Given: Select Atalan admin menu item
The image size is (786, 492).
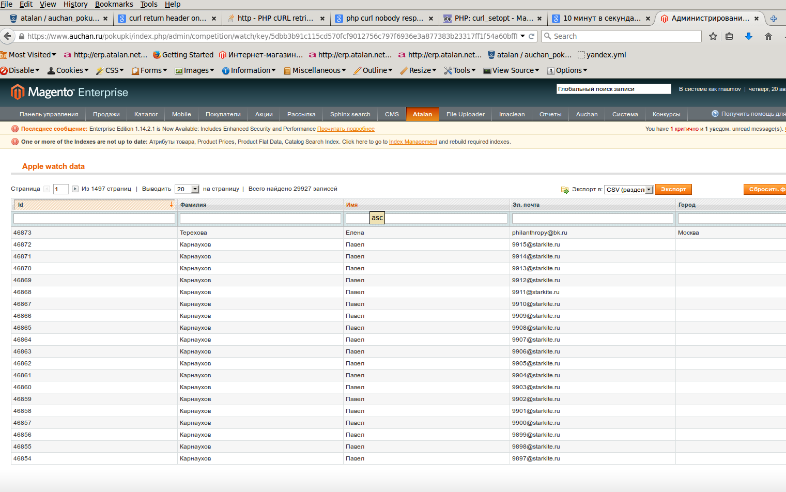Looking at the screenshot, I should pyautogui.click(x=422, y=114).
